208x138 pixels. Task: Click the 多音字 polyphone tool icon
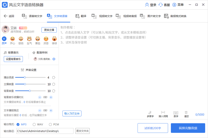click(150, 113)
